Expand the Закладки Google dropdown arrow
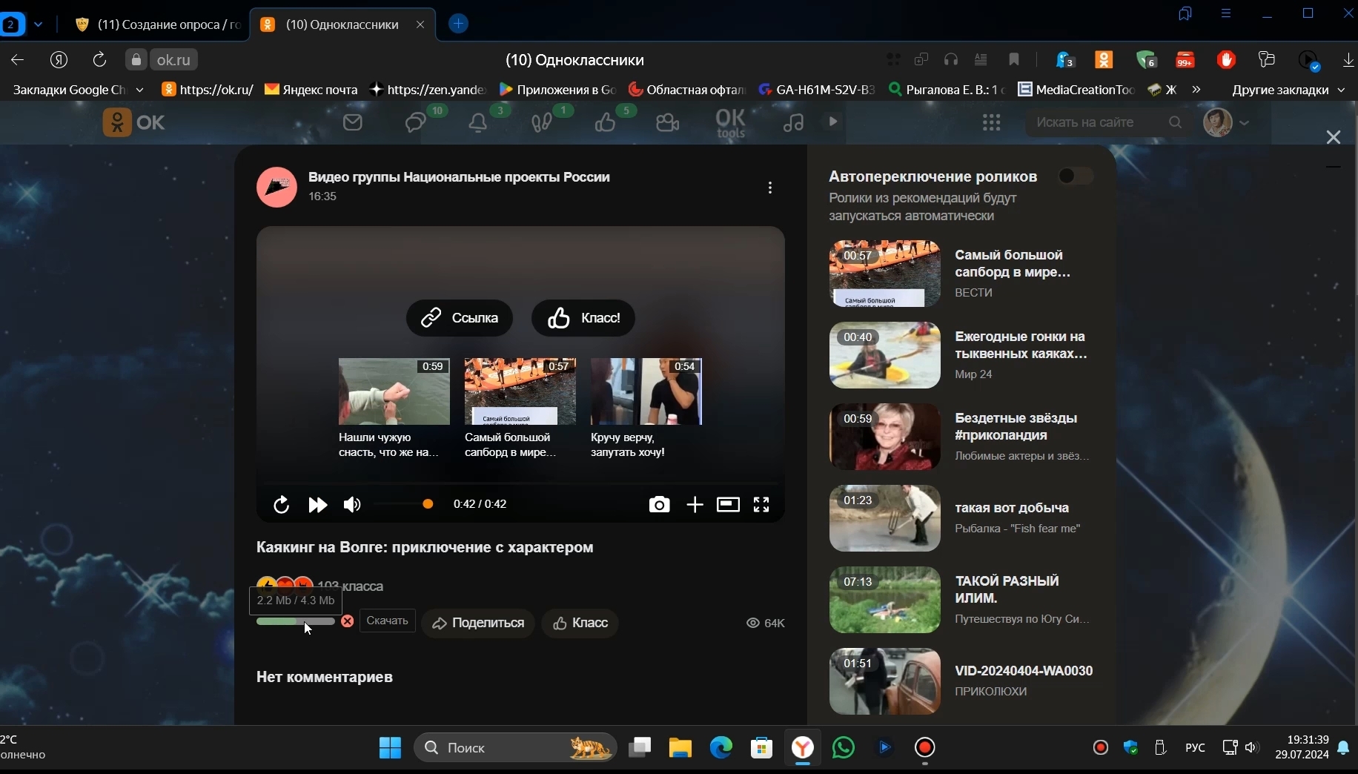The width and height of the screenshot is (1358, 774). point(140,90)
